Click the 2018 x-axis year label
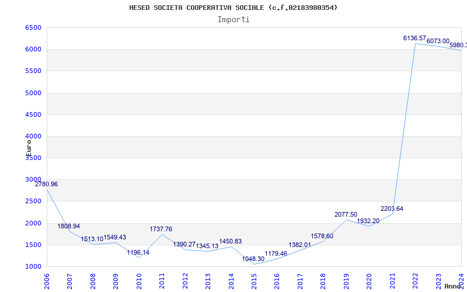This screenshot has height=292, width=467. pyautogui.click(x=323, y=281)
